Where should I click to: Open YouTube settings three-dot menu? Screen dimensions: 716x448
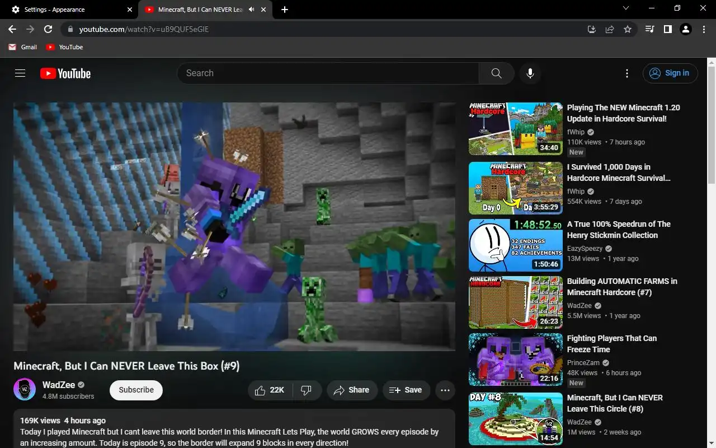click(627, 73)
